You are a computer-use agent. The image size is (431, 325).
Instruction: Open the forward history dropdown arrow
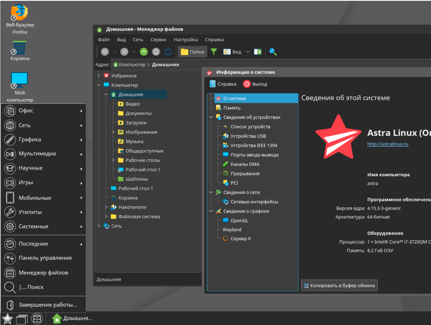point(134,52)
